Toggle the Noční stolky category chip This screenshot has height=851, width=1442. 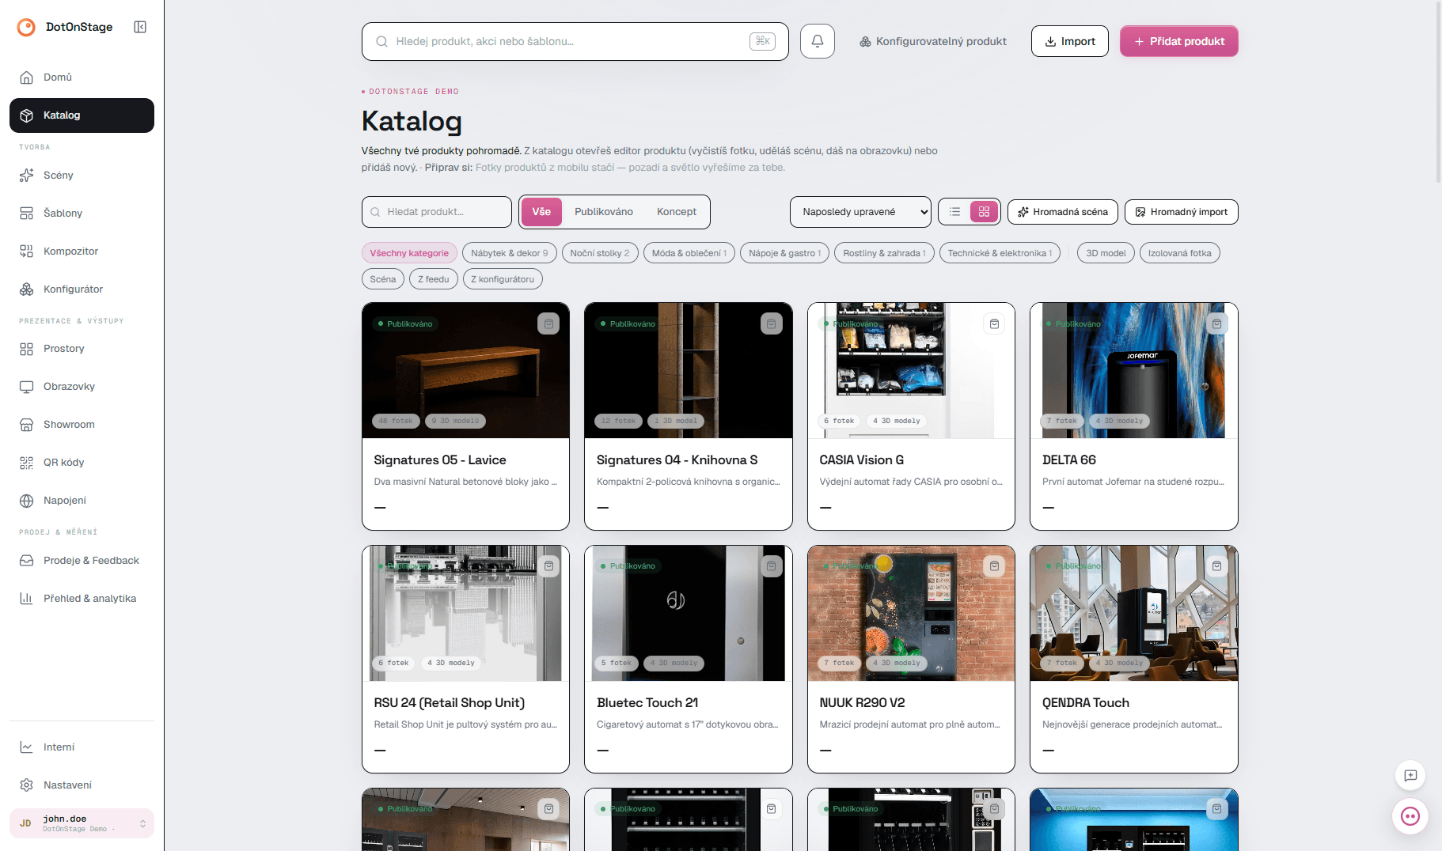[x=600, y=253]
